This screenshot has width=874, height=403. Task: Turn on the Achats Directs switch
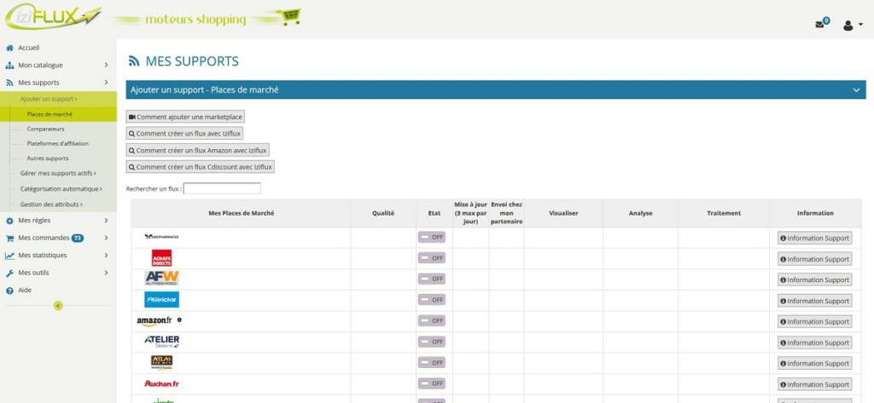pos(431,258)
